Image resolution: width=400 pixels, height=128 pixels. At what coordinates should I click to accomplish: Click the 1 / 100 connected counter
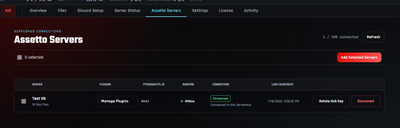pos(340,37)
